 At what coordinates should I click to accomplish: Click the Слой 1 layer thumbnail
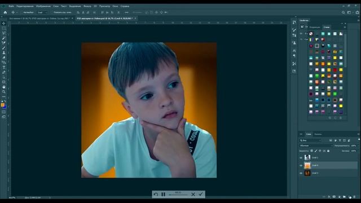(x=307, y=157)
